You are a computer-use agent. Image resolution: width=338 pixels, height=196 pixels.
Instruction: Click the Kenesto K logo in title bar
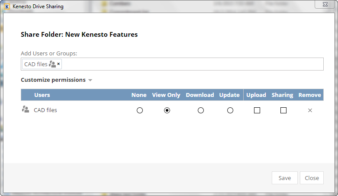click(7, 6)
